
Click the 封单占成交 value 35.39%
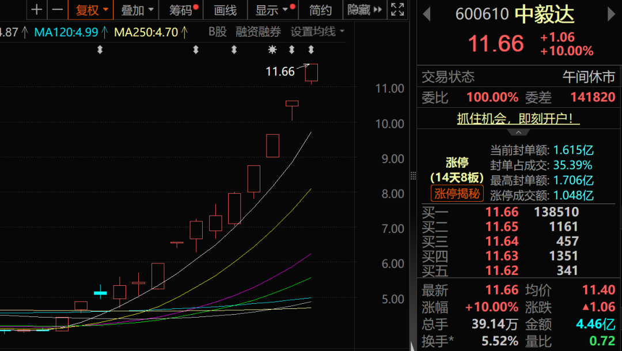(572, 165)
